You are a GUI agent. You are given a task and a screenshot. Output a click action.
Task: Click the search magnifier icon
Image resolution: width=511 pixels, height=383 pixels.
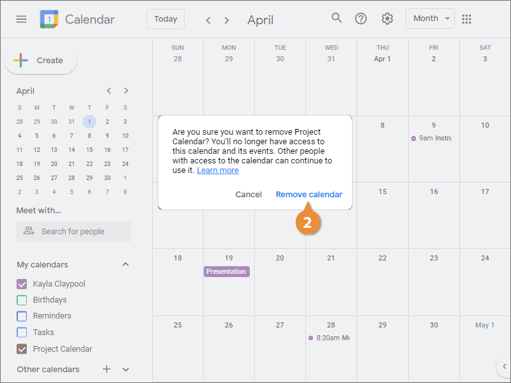(x=337, y=18)
